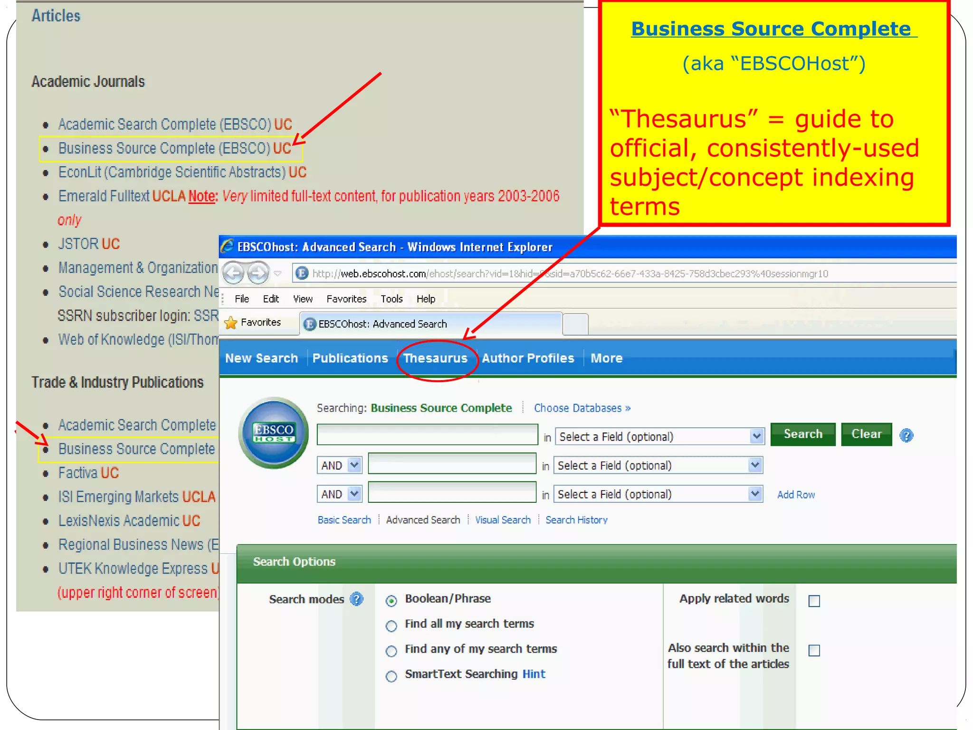Open first Select a Field dropdown

coord(660,436)
